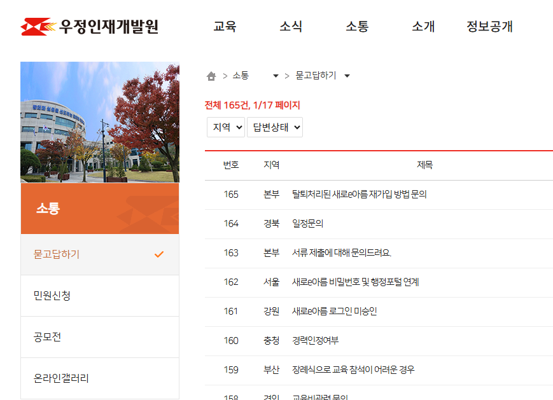The image size is (553, 400).
Task: Click 소통 text in the breadcrumb
Action: pos(241,76)
